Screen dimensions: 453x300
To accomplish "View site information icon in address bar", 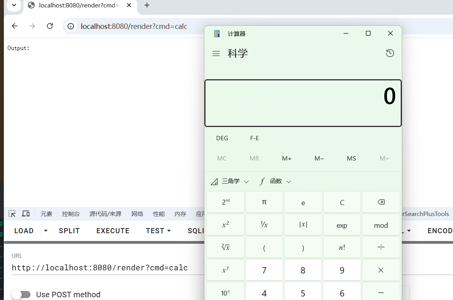I will (71, 26).
